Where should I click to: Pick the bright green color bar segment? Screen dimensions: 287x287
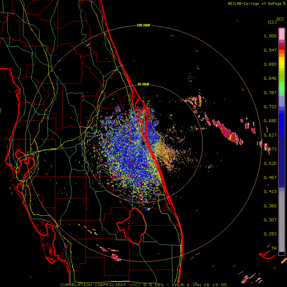[282, 87]
